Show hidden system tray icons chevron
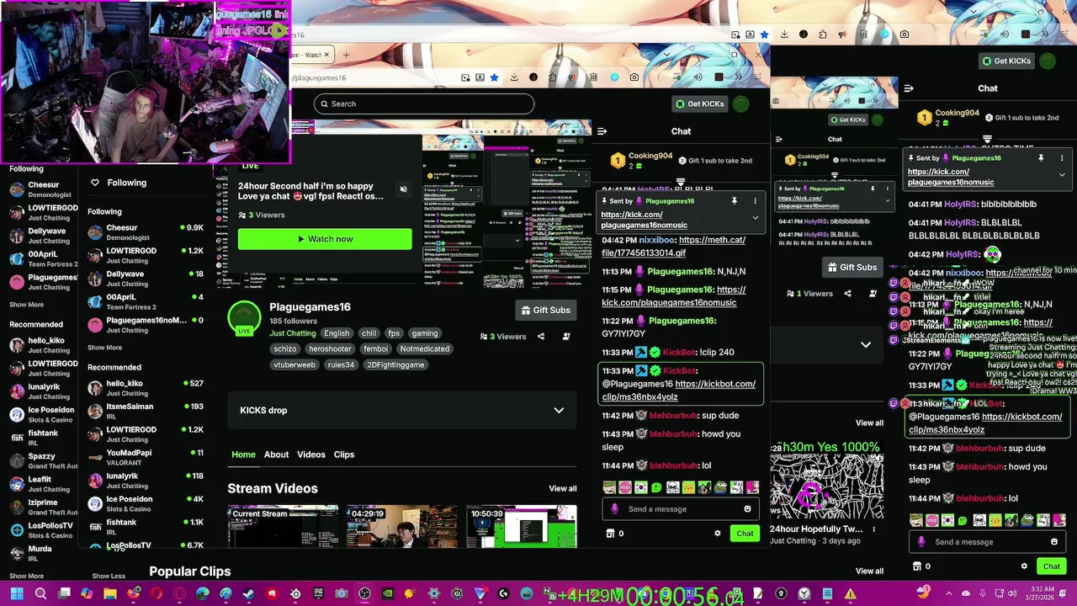Screen dimensions: 1077x606 (x=948, y=594)
